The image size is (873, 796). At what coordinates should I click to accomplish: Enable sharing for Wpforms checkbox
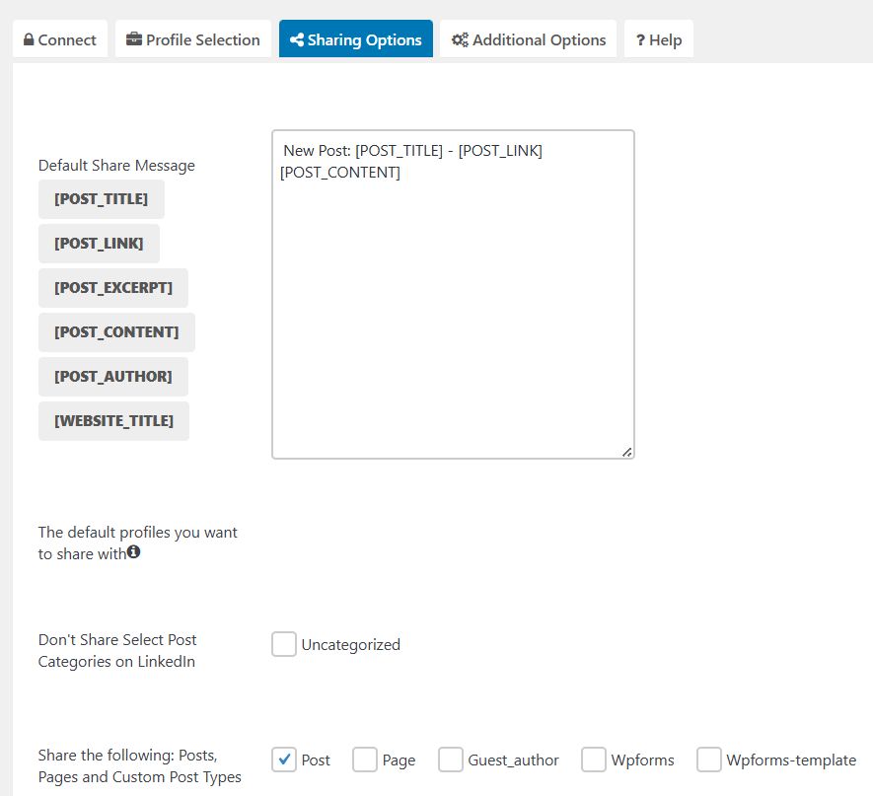point(594,760)
